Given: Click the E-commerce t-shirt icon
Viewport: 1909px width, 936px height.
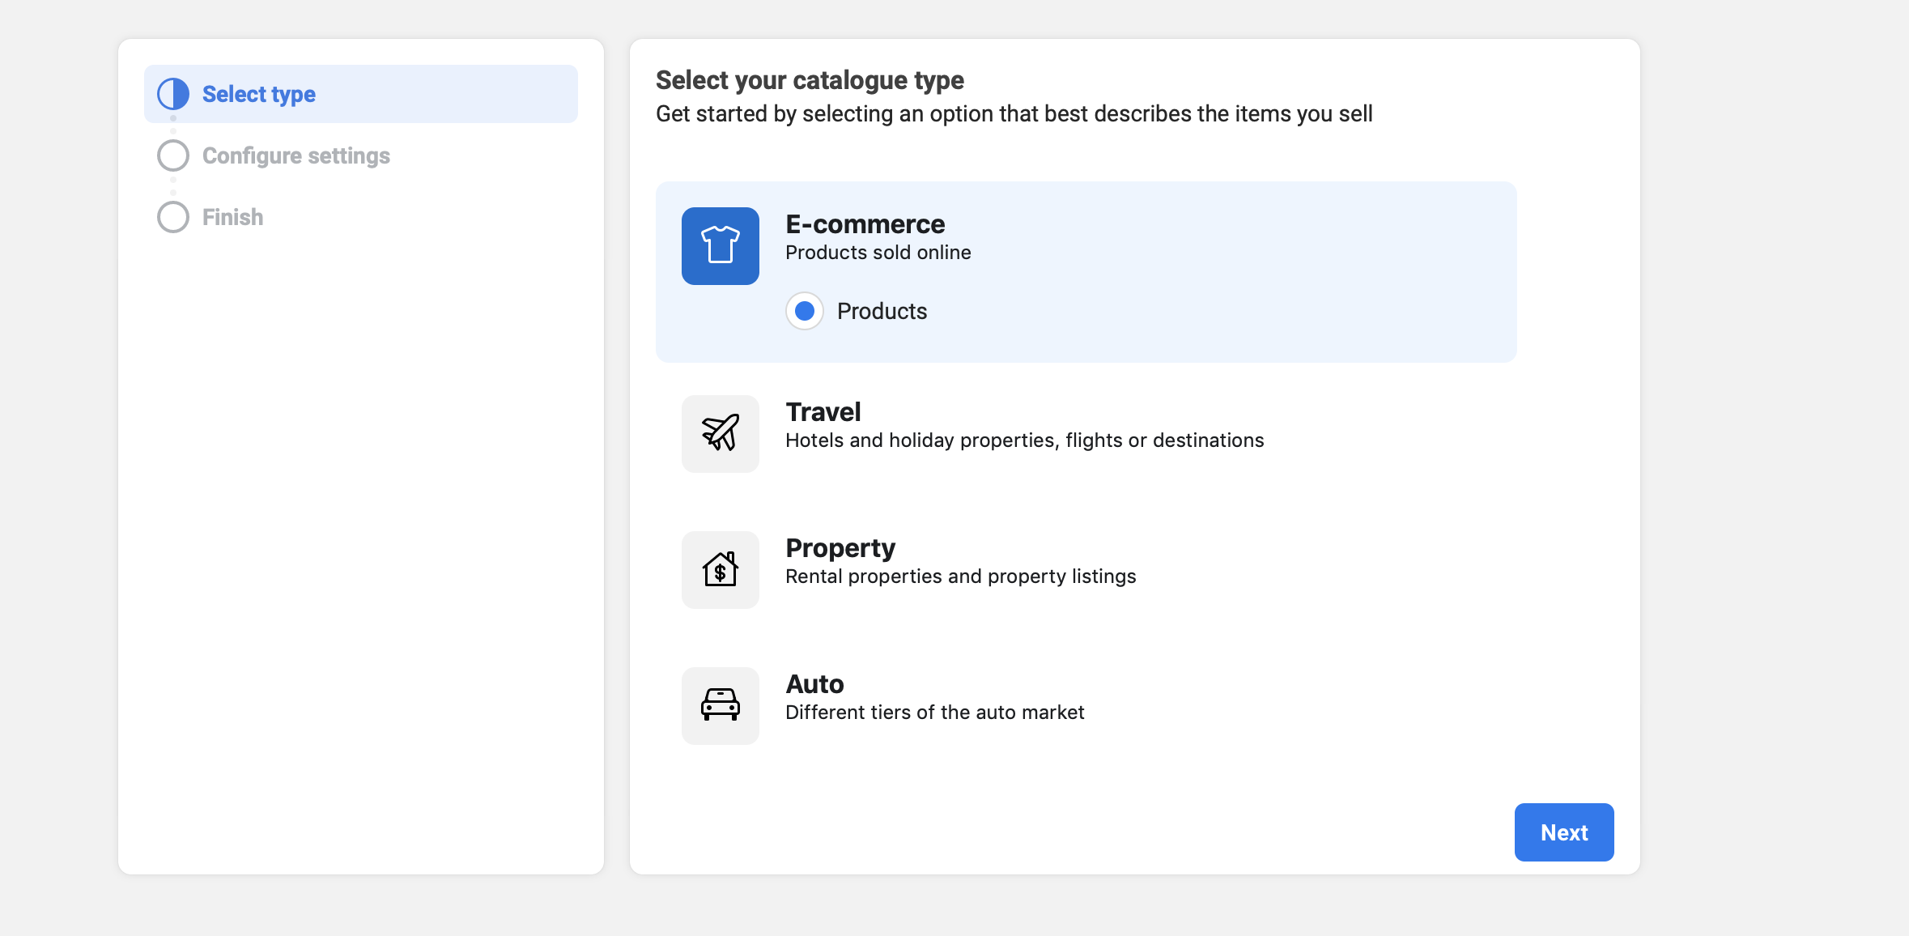Looking at the screenshot, I should click(x=720, y=245).
